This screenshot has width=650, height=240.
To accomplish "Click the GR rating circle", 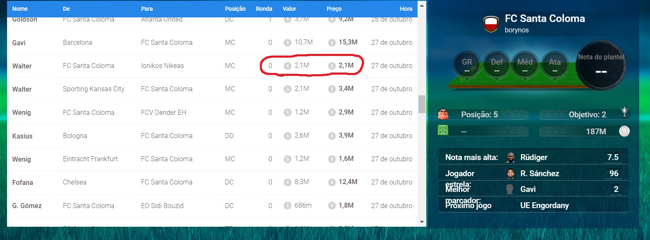I will (x=467, y=65).
